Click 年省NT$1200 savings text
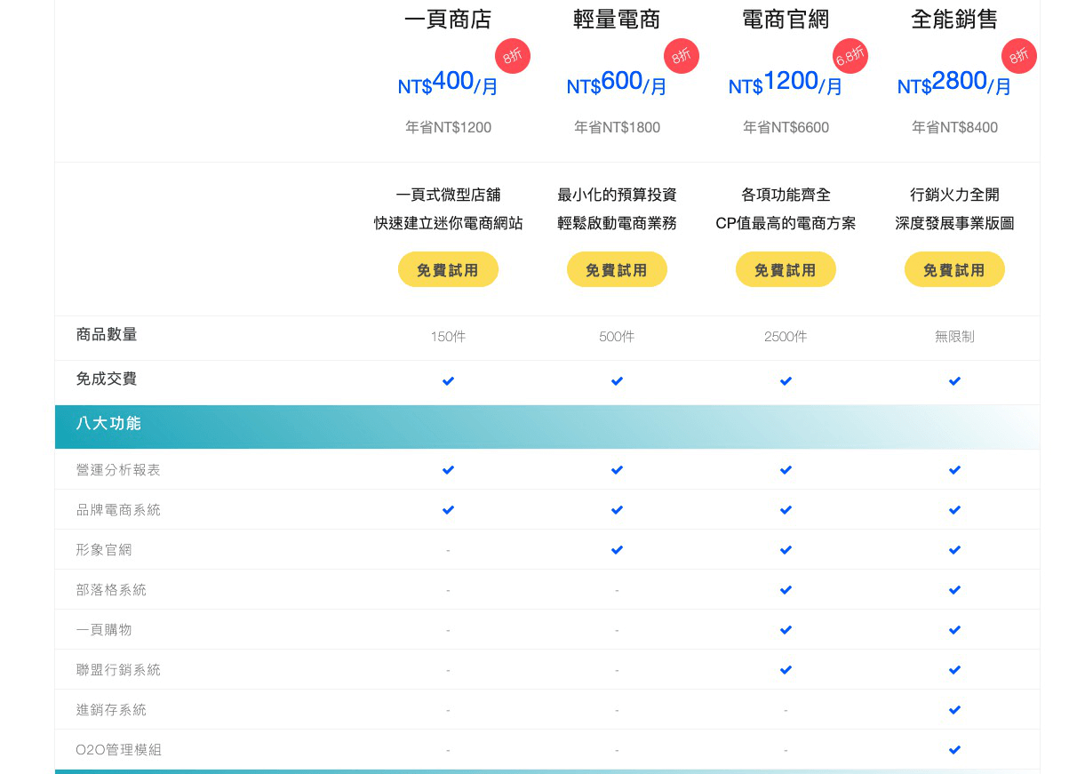This screenshot has width=1069, height=774. tap(448, 128)
